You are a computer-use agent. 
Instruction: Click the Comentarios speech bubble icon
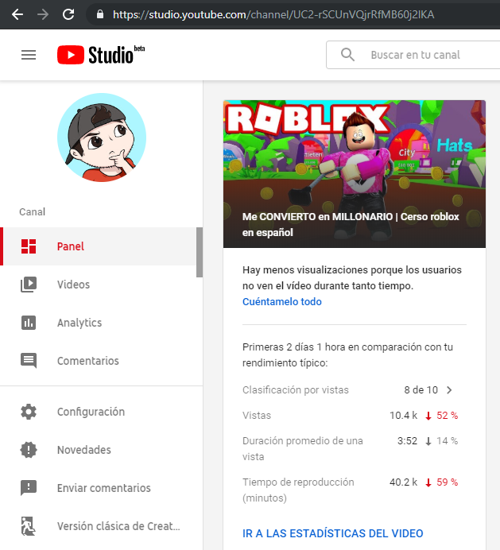point(29,361)
